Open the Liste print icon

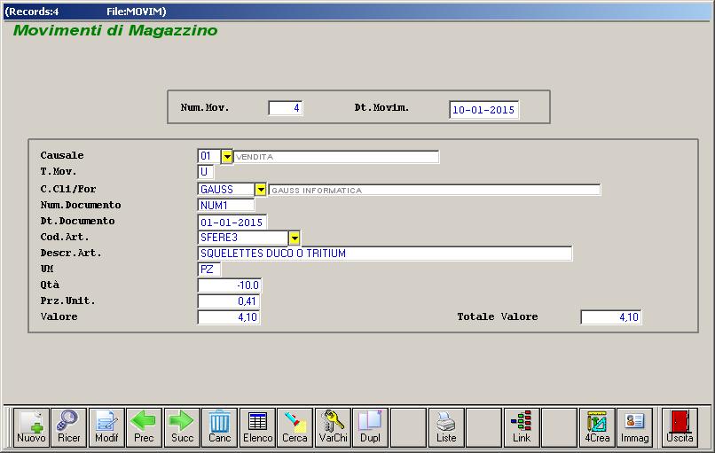(446, 427)
